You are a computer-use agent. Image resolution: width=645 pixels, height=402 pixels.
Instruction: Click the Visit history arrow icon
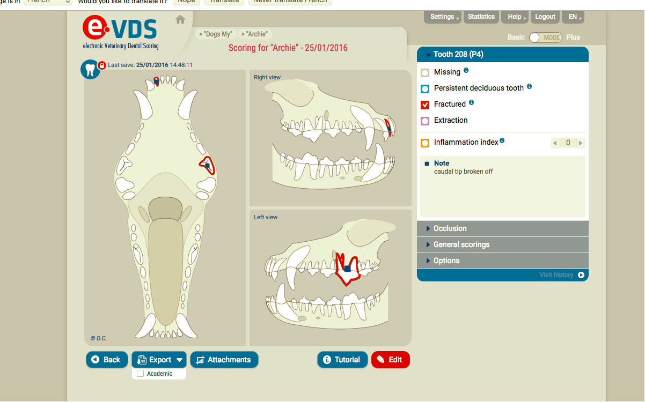click(581, 275)
